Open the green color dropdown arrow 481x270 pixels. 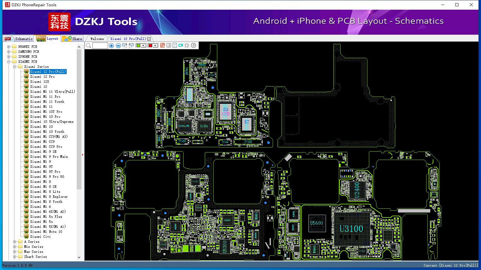pos(144,46)
